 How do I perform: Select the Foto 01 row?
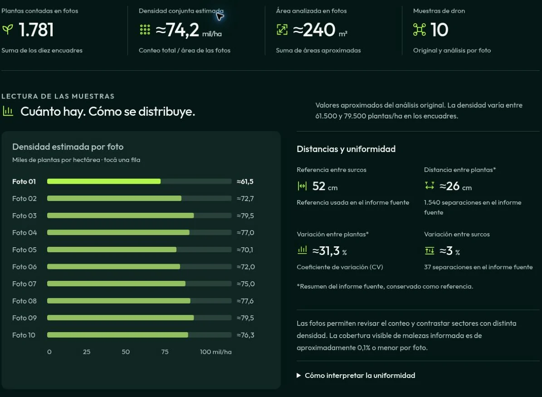point(133,181)
